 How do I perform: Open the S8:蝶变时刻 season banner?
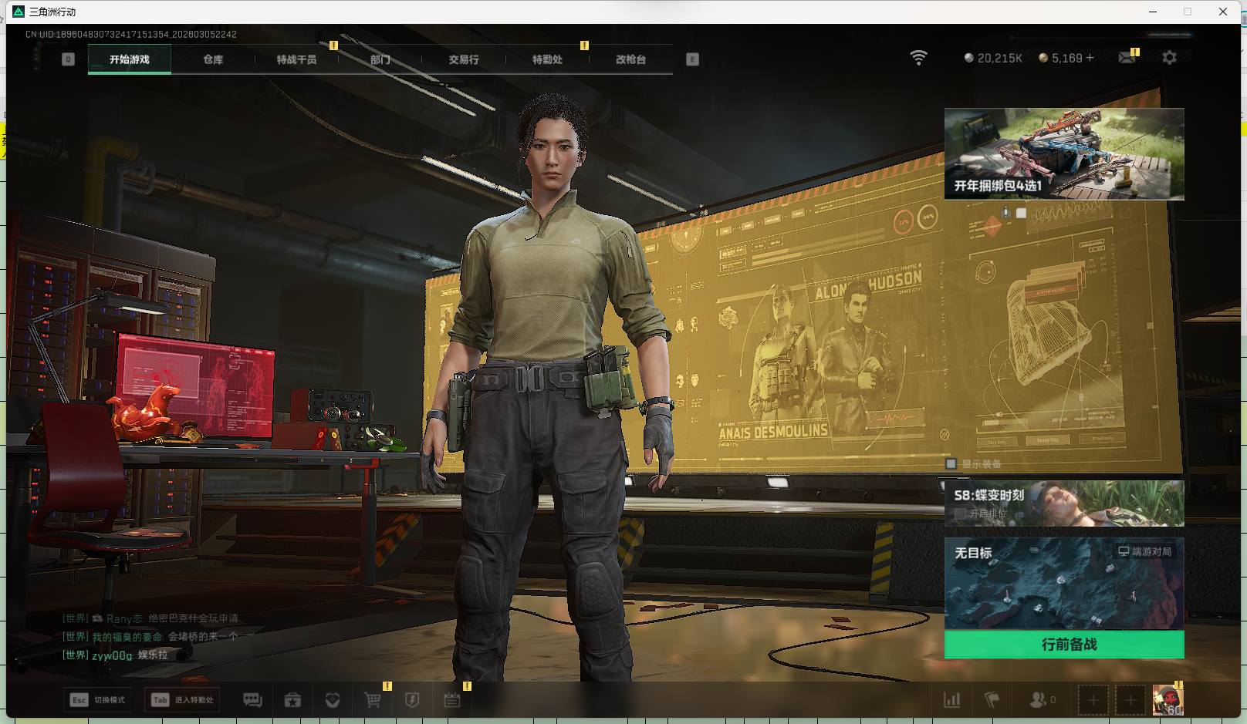[1064, 503]
